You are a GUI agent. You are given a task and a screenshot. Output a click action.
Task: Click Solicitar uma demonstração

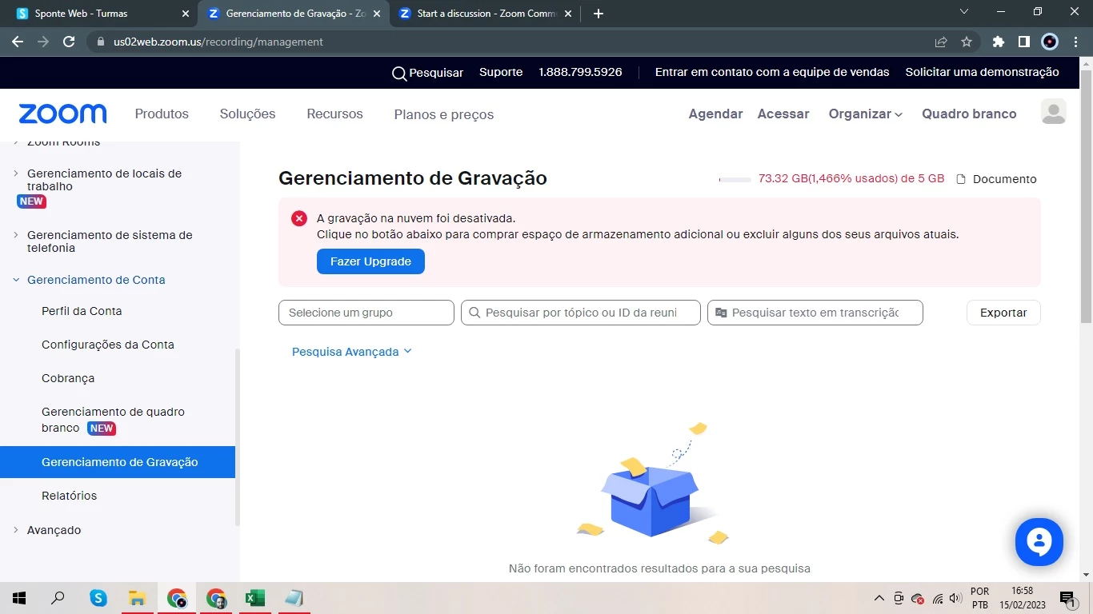point(982,72)
